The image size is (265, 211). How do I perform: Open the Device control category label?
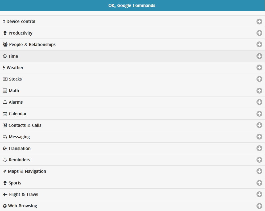point(21,22)
